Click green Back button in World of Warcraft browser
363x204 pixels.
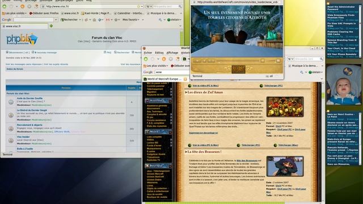tap(146, 59)
